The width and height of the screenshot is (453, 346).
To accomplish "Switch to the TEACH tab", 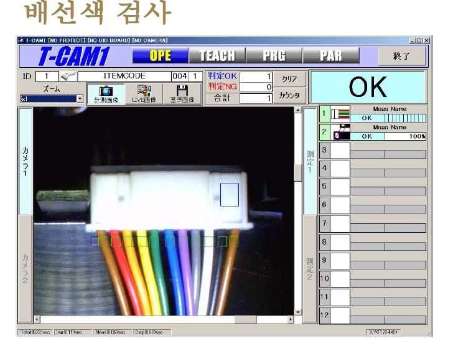I will [217, 55].
